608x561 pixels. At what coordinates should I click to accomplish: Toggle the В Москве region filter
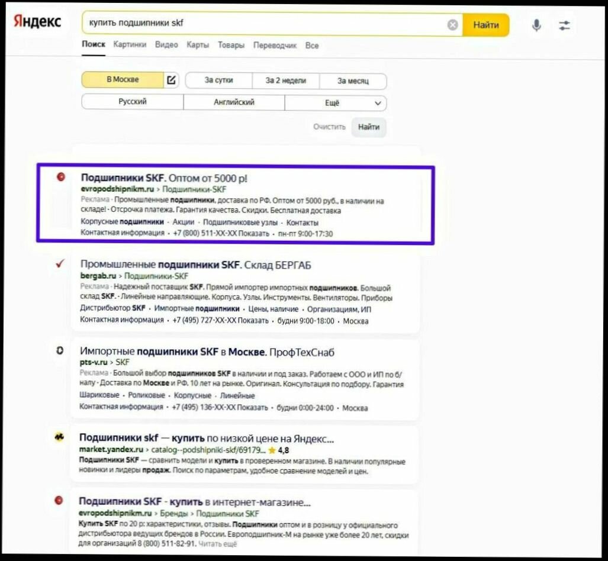point(123,79)
